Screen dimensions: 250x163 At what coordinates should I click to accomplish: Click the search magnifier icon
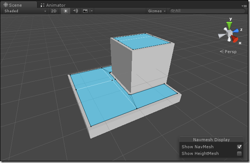point(172,11)
